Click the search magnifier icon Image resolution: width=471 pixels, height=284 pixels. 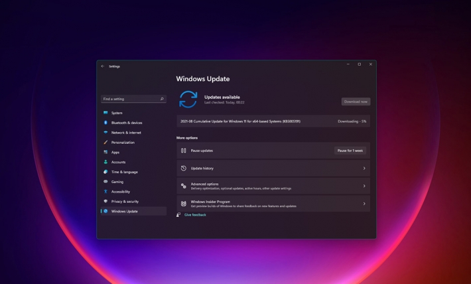coord(162,99)
